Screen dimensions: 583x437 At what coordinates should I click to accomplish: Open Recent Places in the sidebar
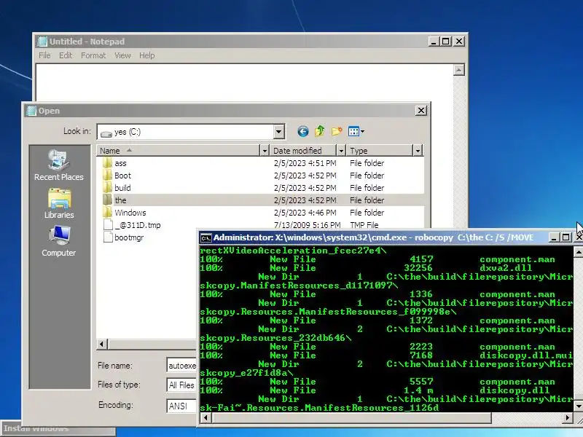(59, 165)
